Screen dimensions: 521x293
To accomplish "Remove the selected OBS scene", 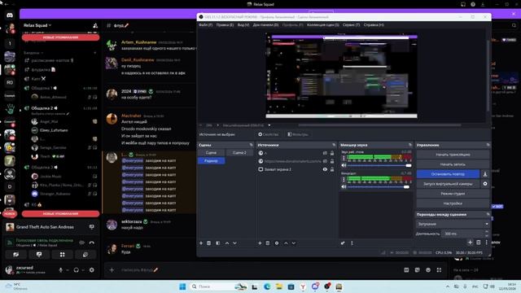I will click(208, 243).
